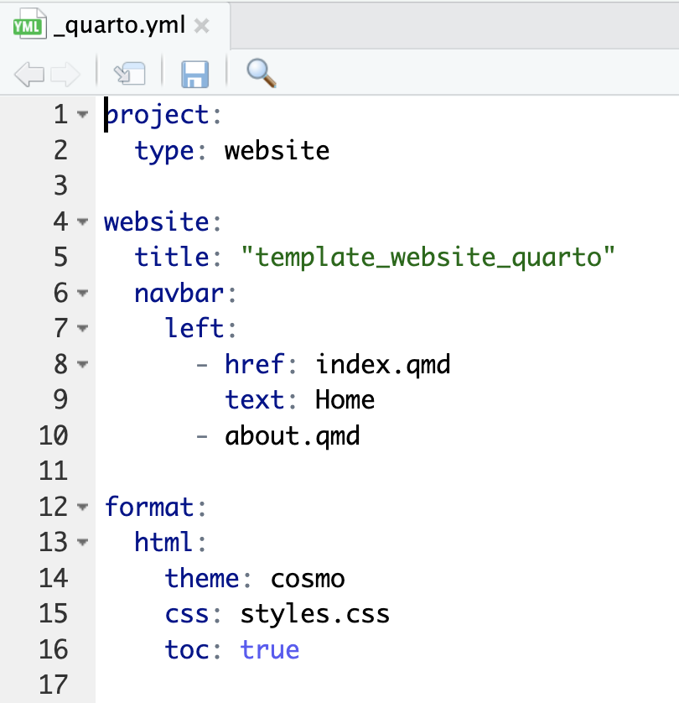Collapse the href list item on line 8

[82, 365]
